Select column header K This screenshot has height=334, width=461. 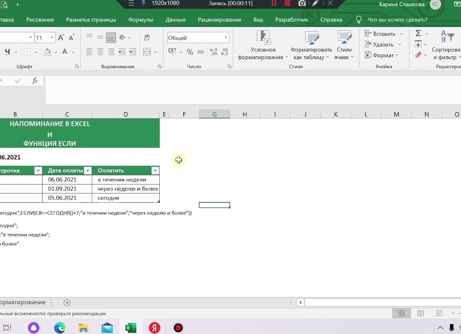(x=335, y=114)
